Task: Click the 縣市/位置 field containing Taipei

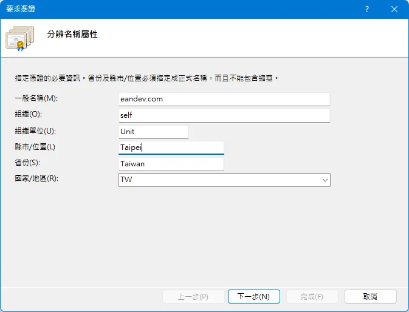Action: tap(171, 148)
